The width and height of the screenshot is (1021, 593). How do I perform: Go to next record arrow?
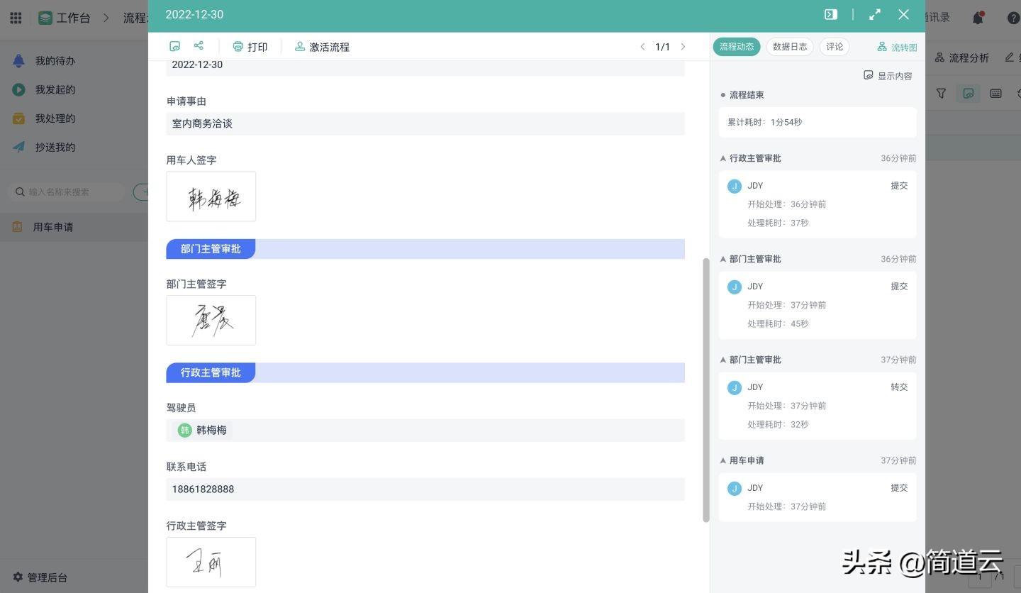tap(683, 47)
